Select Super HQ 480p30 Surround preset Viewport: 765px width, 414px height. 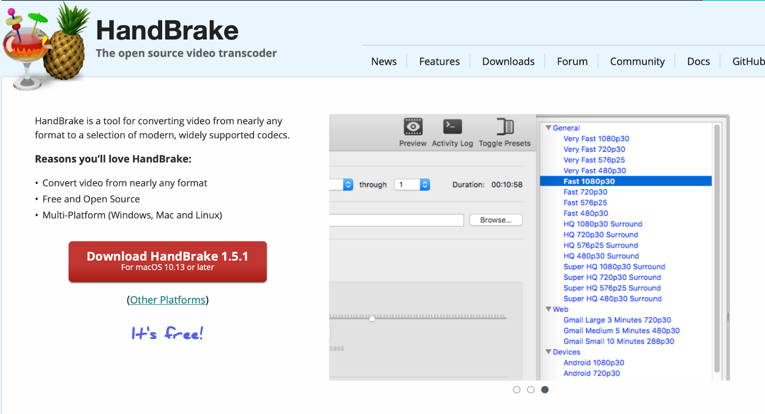click(612, 298)
